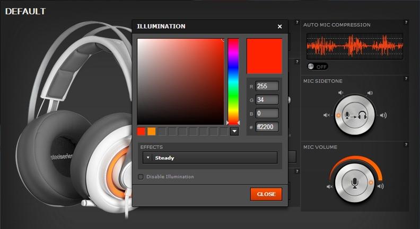420x229 pixels.
Task: Click the hex color code field
Action: (x=267, y=127)
